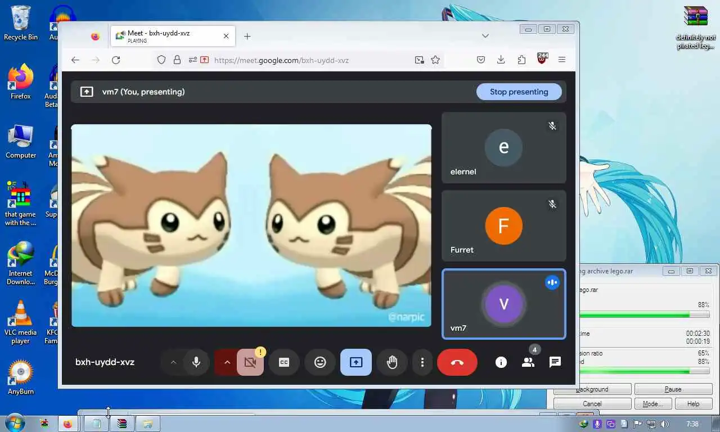This screenshot has width=720, height=432.
Task: Expand camera video settings chevron
Action: [x=227, y=362]
